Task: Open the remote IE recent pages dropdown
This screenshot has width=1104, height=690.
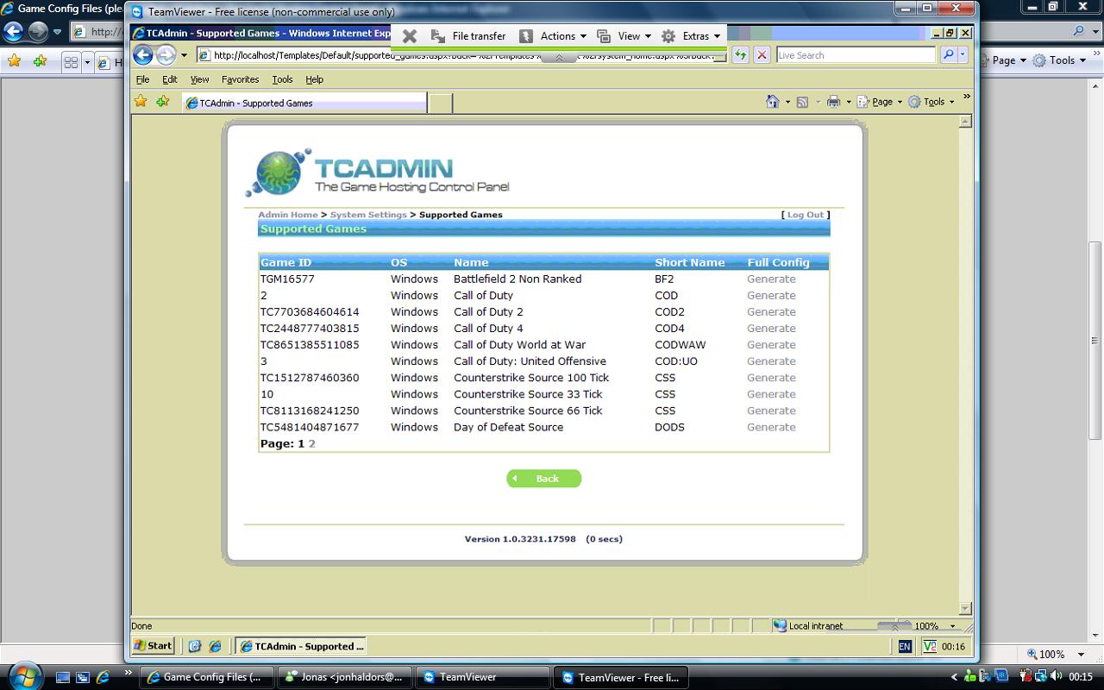Action: (184, 55)
